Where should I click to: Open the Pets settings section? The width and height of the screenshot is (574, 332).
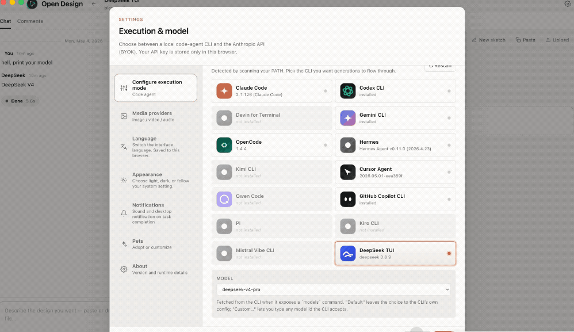[x=156, y=244]
